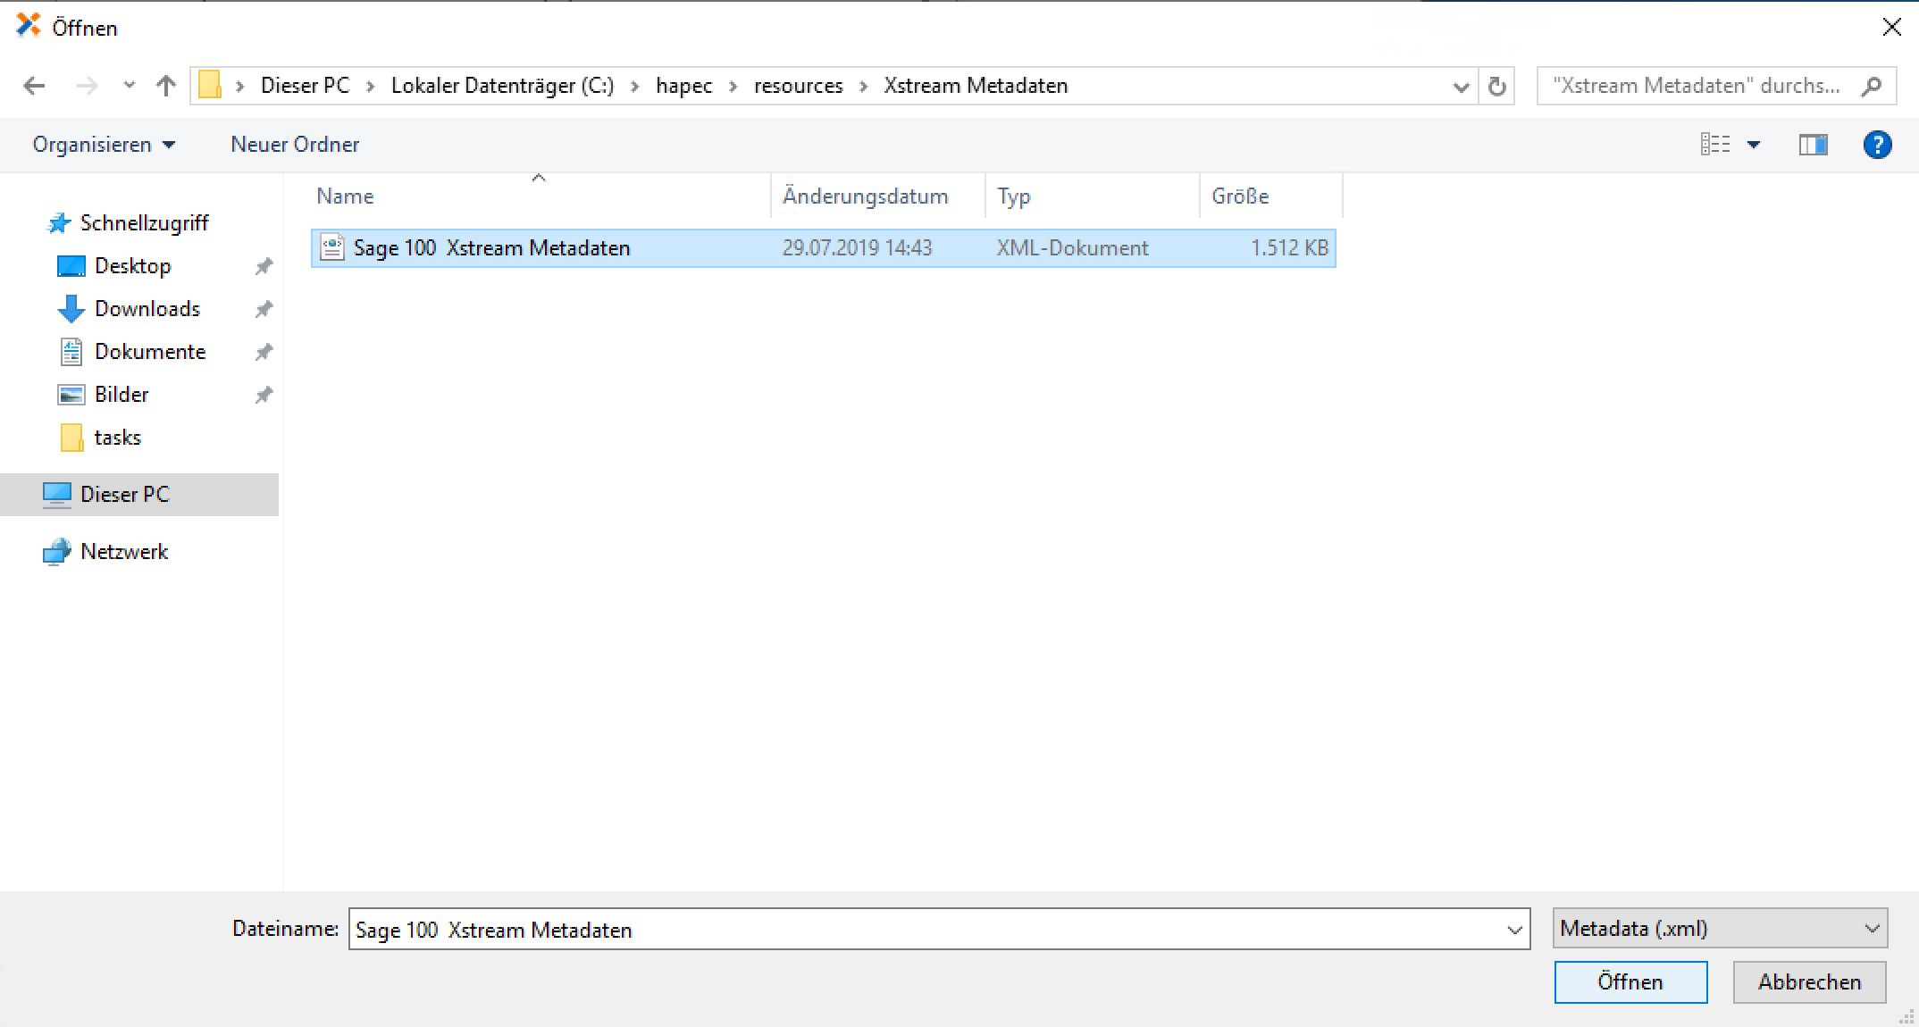Toggle the preview pane icon
The width and height of the screenshot is (1919, 1027).
pyautogui.click(x=1813, y=145)
